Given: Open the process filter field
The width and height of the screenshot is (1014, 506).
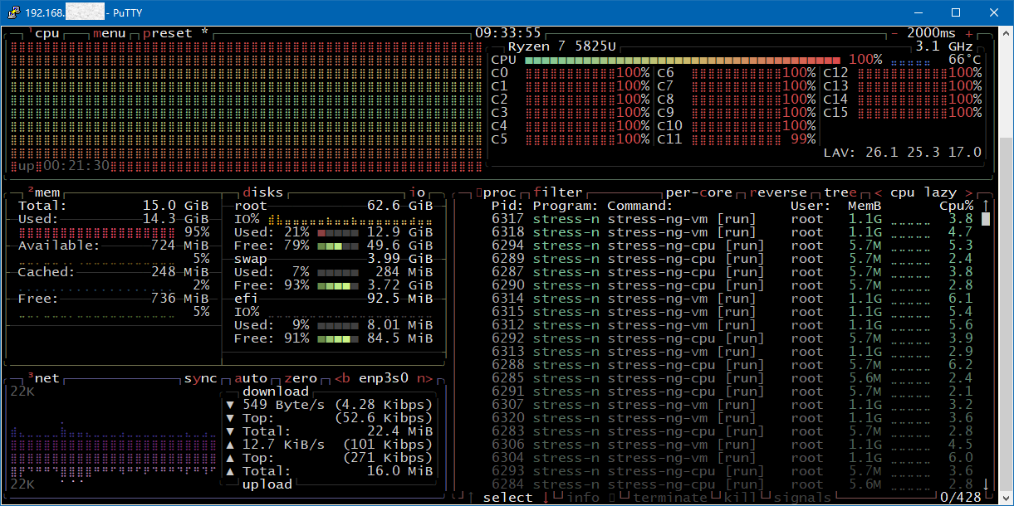Looking at the screenshot, I should point(557,192).
